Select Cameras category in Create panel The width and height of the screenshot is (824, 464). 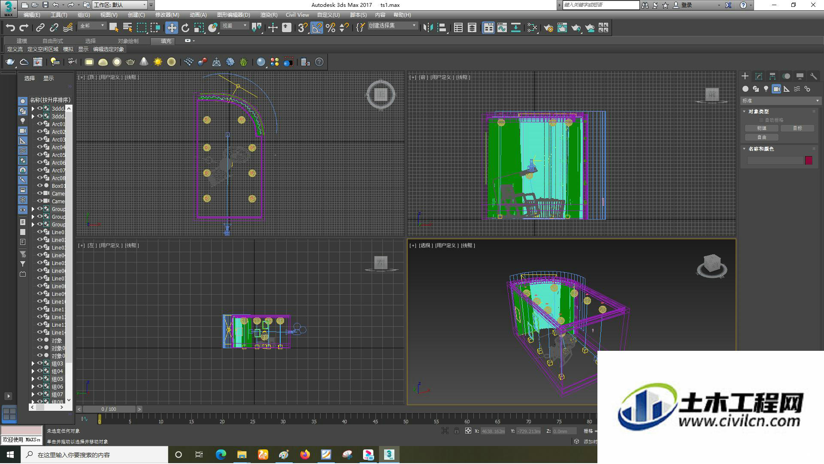click(776, 89)
